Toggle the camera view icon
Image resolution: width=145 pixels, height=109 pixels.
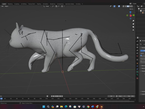pos(133,27)
